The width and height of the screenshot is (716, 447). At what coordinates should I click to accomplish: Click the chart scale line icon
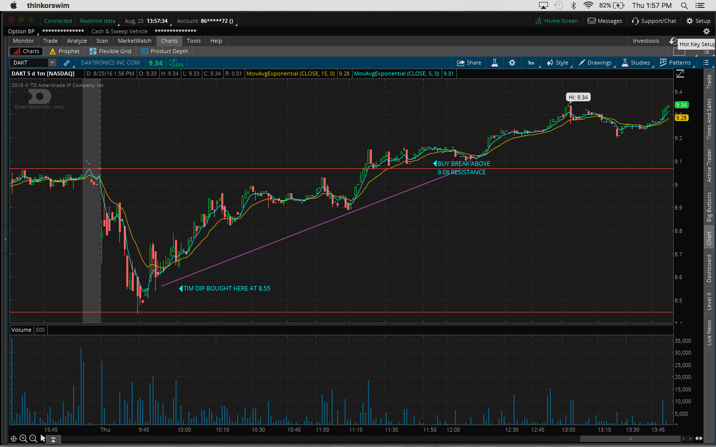680,74
